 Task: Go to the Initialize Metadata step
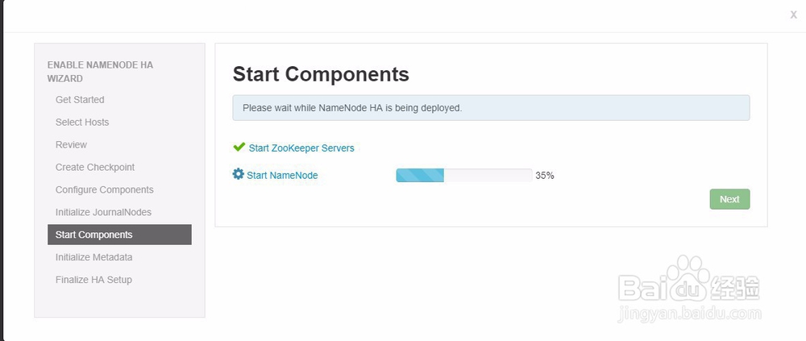[93, 258]
